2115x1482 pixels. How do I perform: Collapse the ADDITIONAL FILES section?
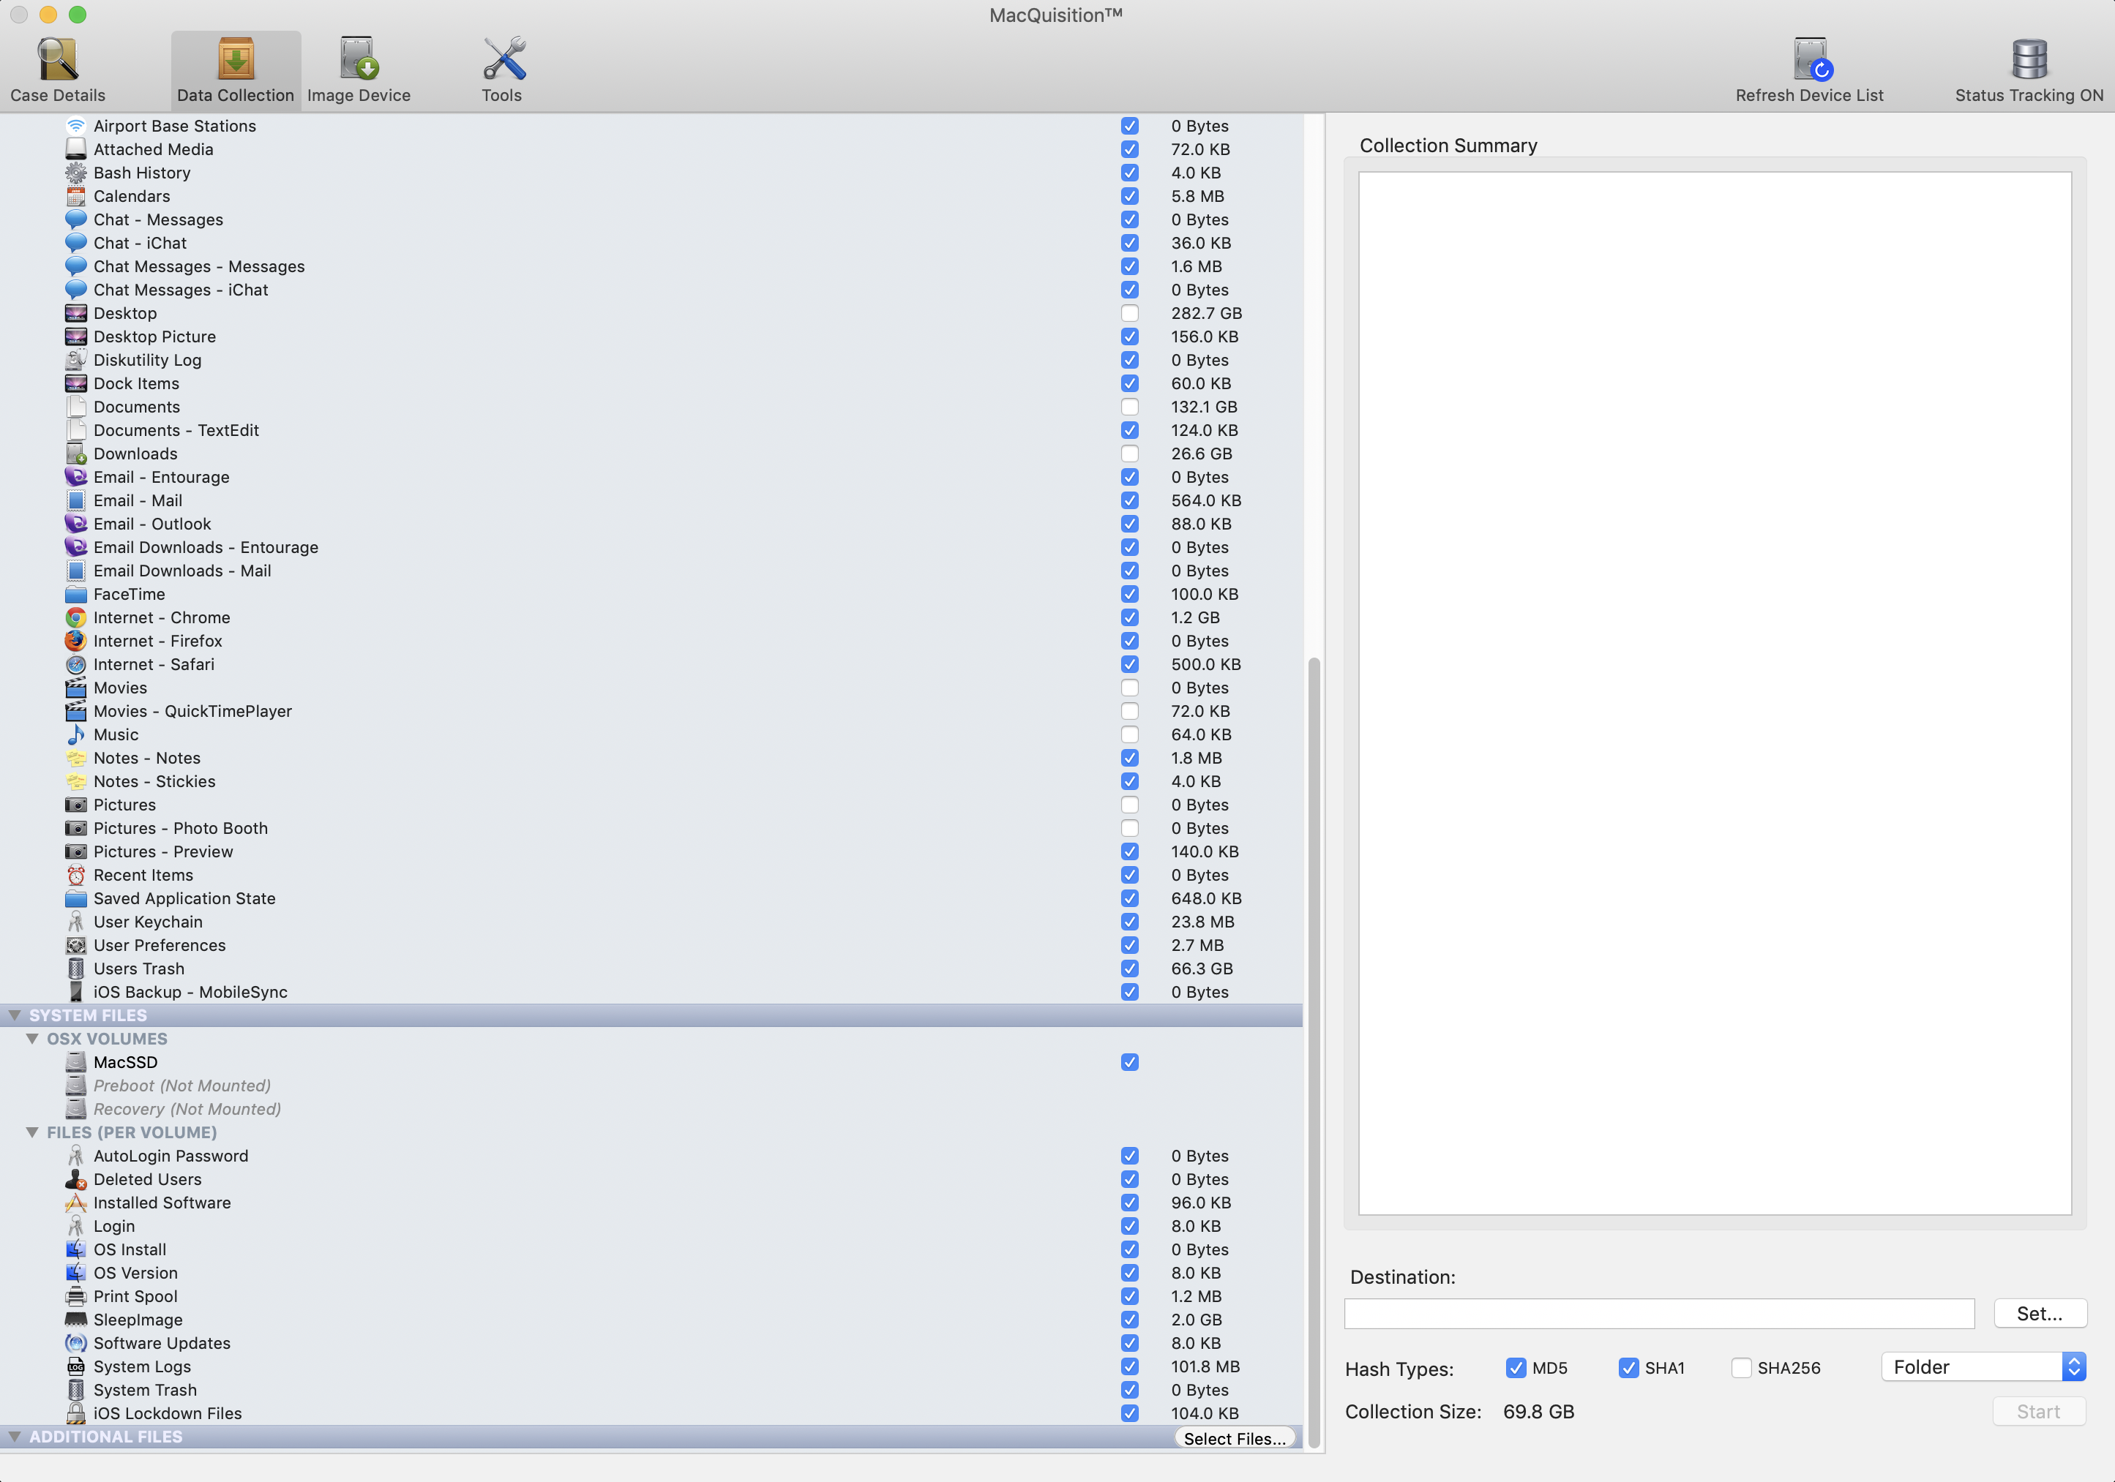click(15, 1437)
